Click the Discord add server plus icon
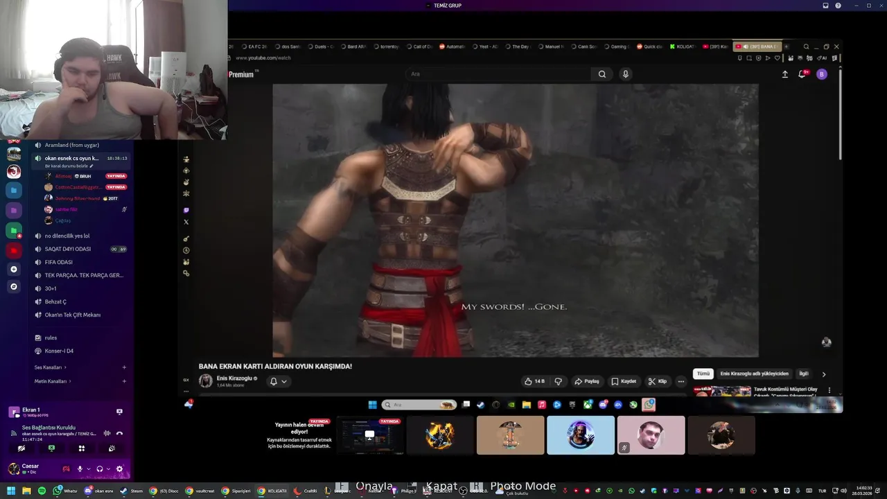The width and height of the screenshot is (887, 499). coord(14,269)
